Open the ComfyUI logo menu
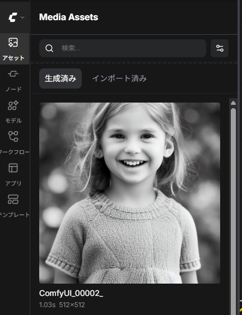This screenshot has height=315, width=242. tap(16, 17)
